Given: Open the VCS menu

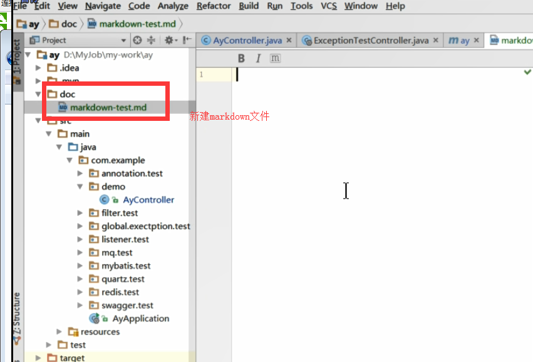Looking at the screenshot, I should click(x=329, y=6).
